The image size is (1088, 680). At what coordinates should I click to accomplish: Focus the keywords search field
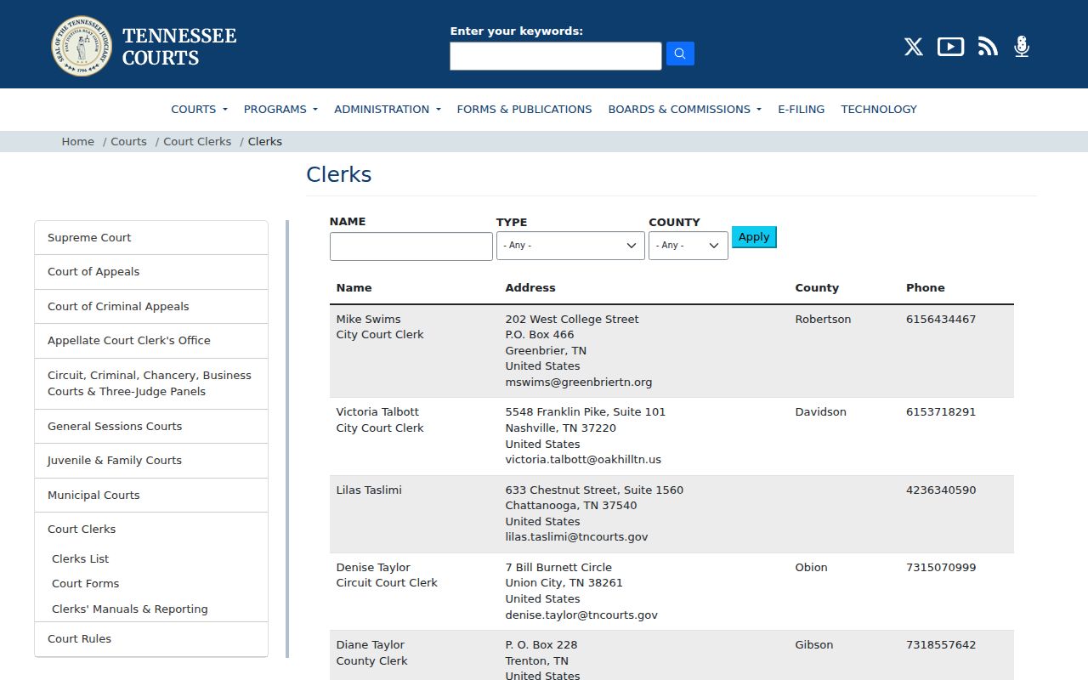coord(556,56)
